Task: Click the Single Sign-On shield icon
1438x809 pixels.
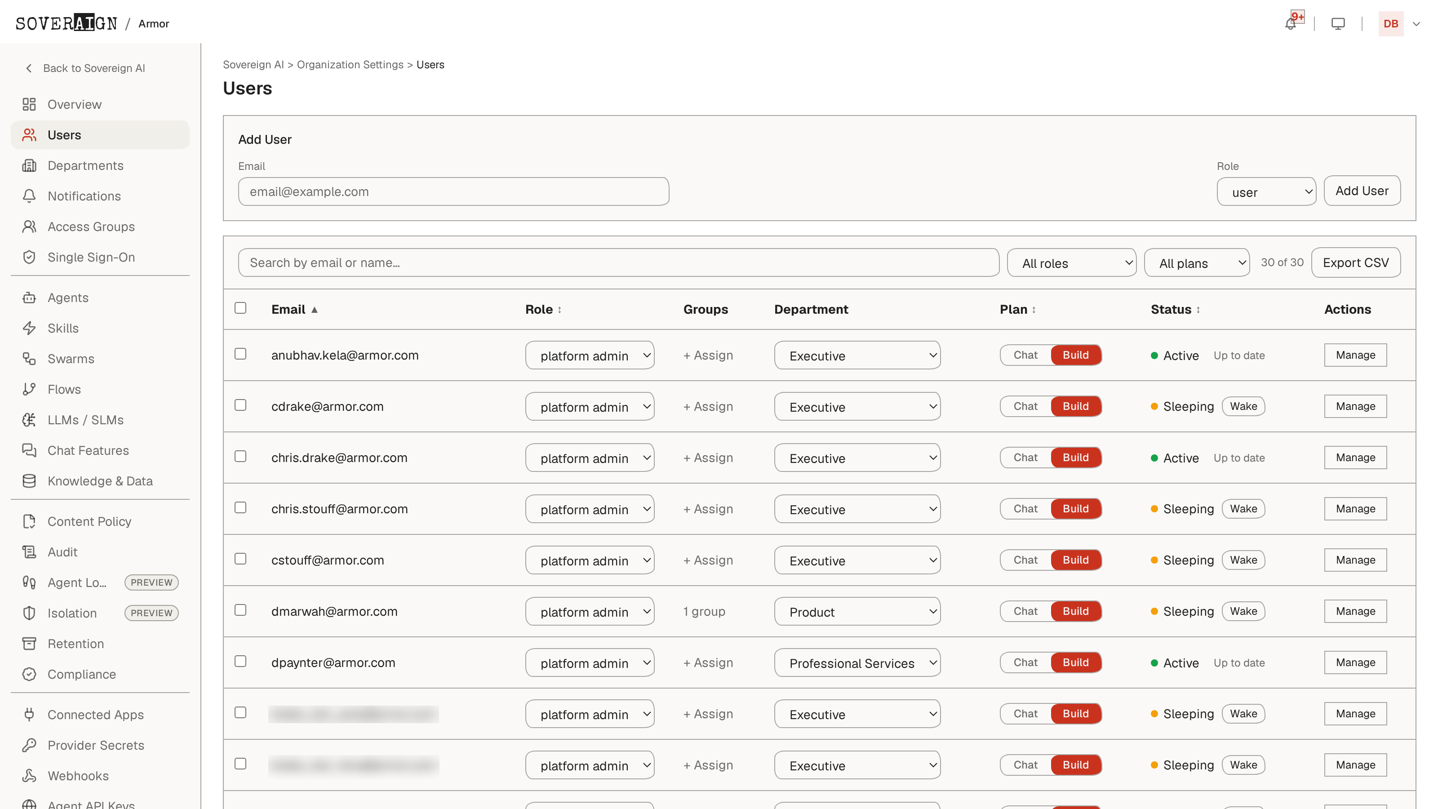Action: (29, 257)
